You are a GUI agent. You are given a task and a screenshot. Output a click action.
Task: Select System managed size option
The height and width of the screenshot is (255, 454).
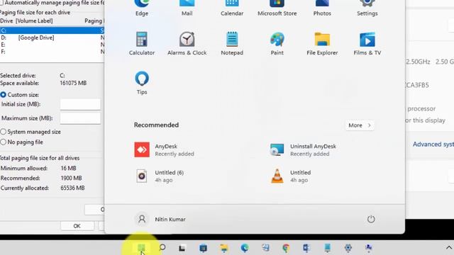pyautogui.click(x=3, y=132)
